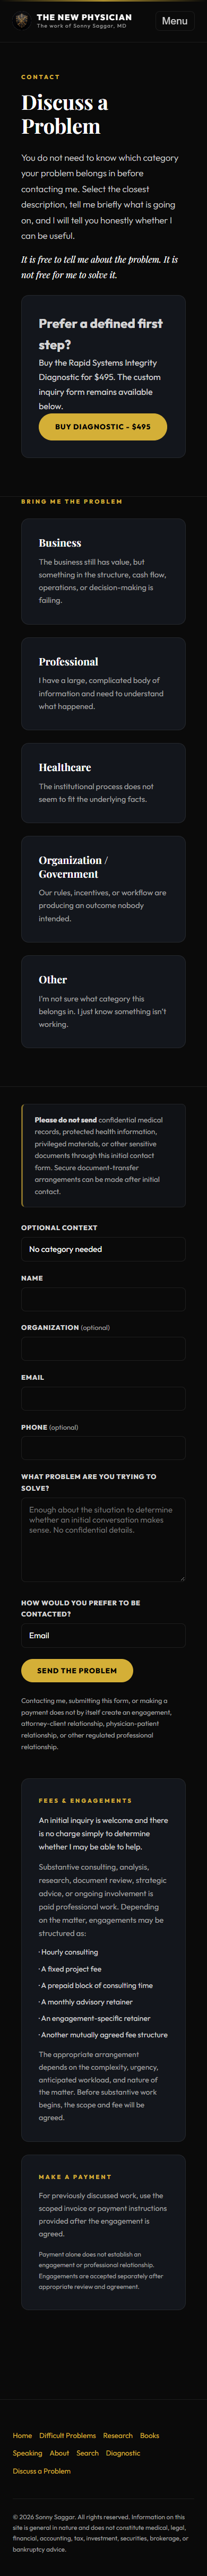Select the Business problem card
Screen dimensions: 207x2576
(x=103, y=571)
